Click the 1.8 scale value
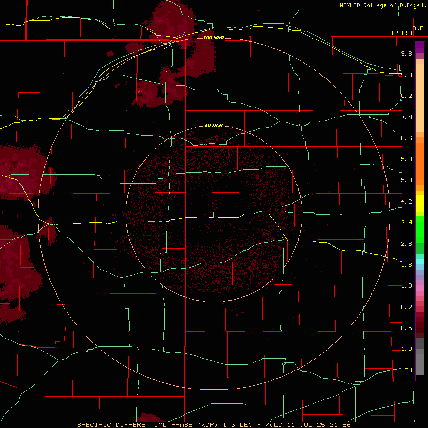 (407, 265)
